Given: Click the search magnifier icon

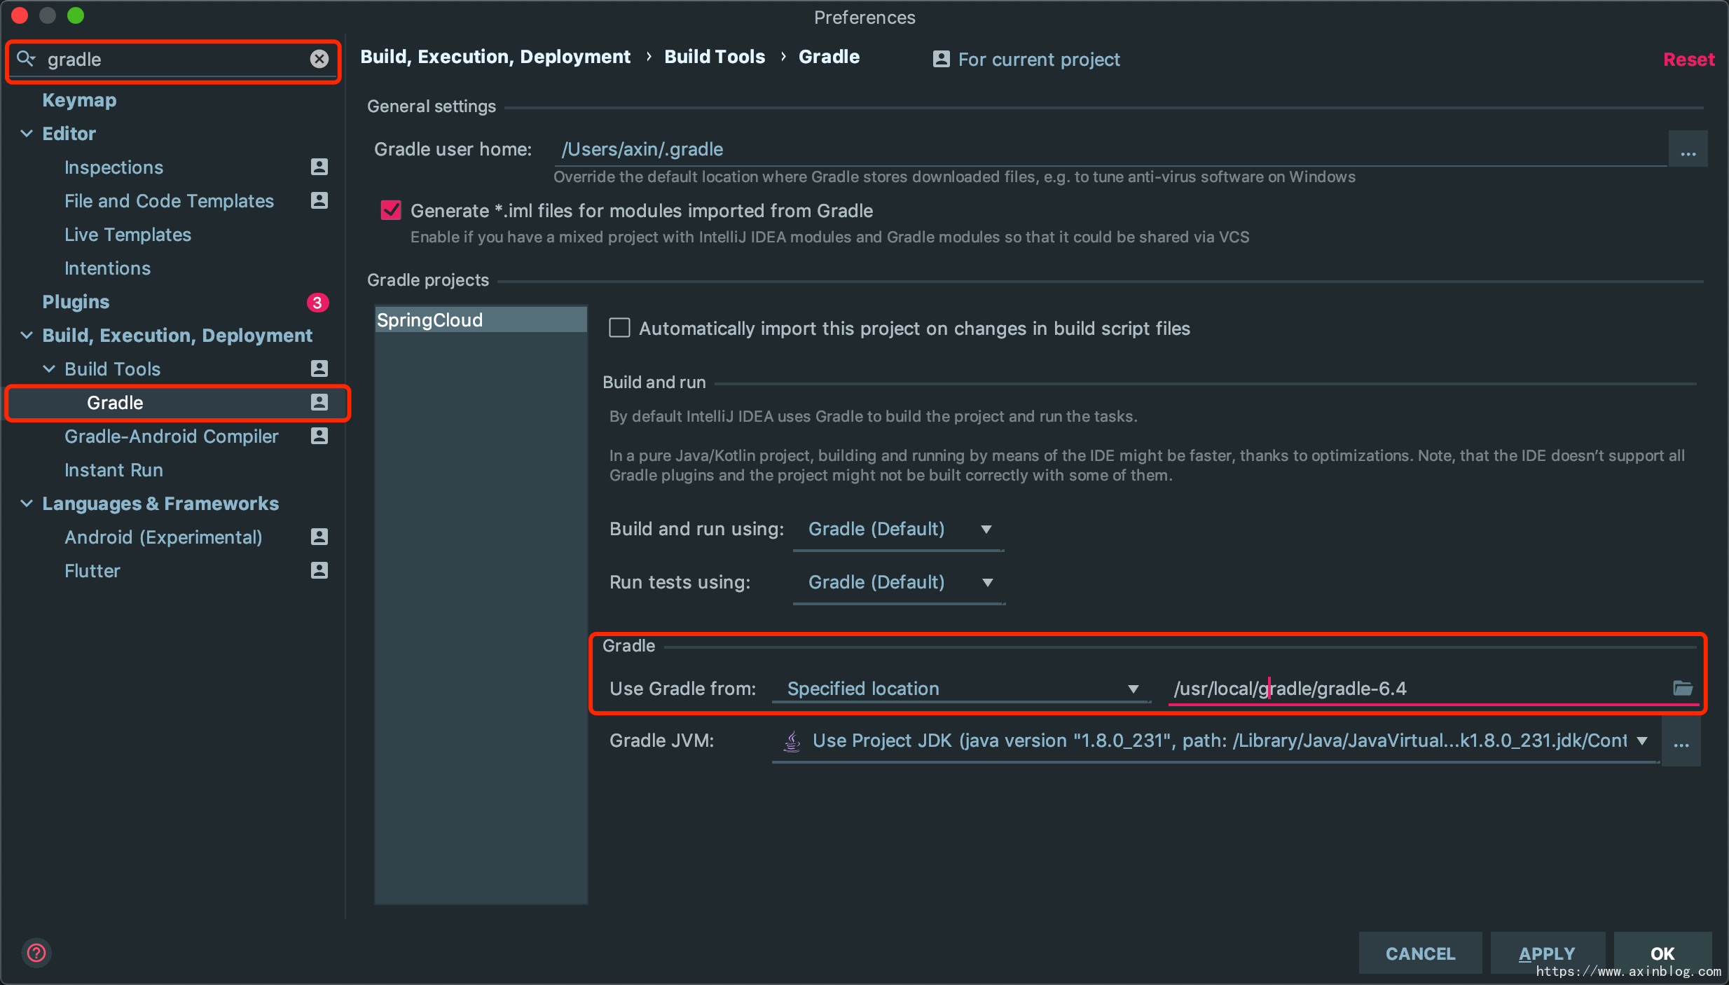Looking at the screenshot, I should coord(26,59).
